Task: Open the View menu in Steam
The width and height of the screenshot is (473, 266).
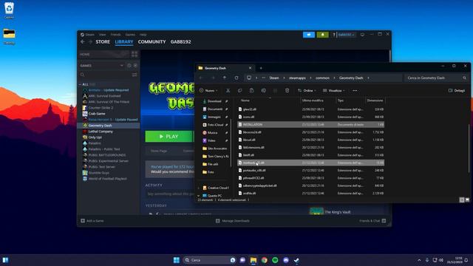Action: tap(103, 35)
